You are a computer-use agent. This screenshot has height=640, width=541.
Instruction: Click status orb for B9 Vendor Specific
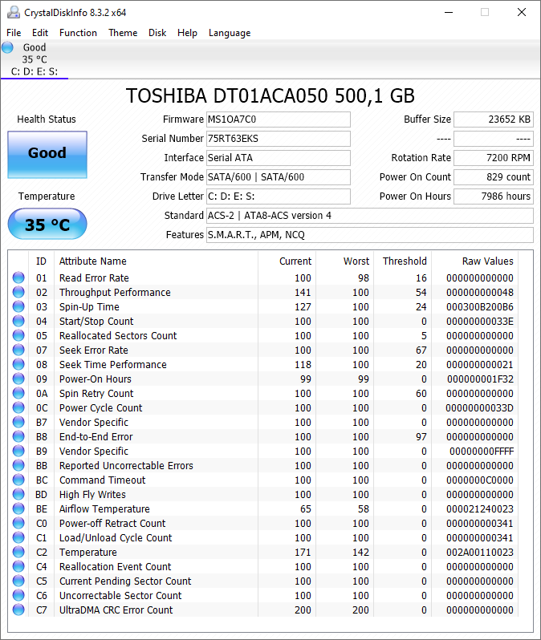click(x=18, y=451)
